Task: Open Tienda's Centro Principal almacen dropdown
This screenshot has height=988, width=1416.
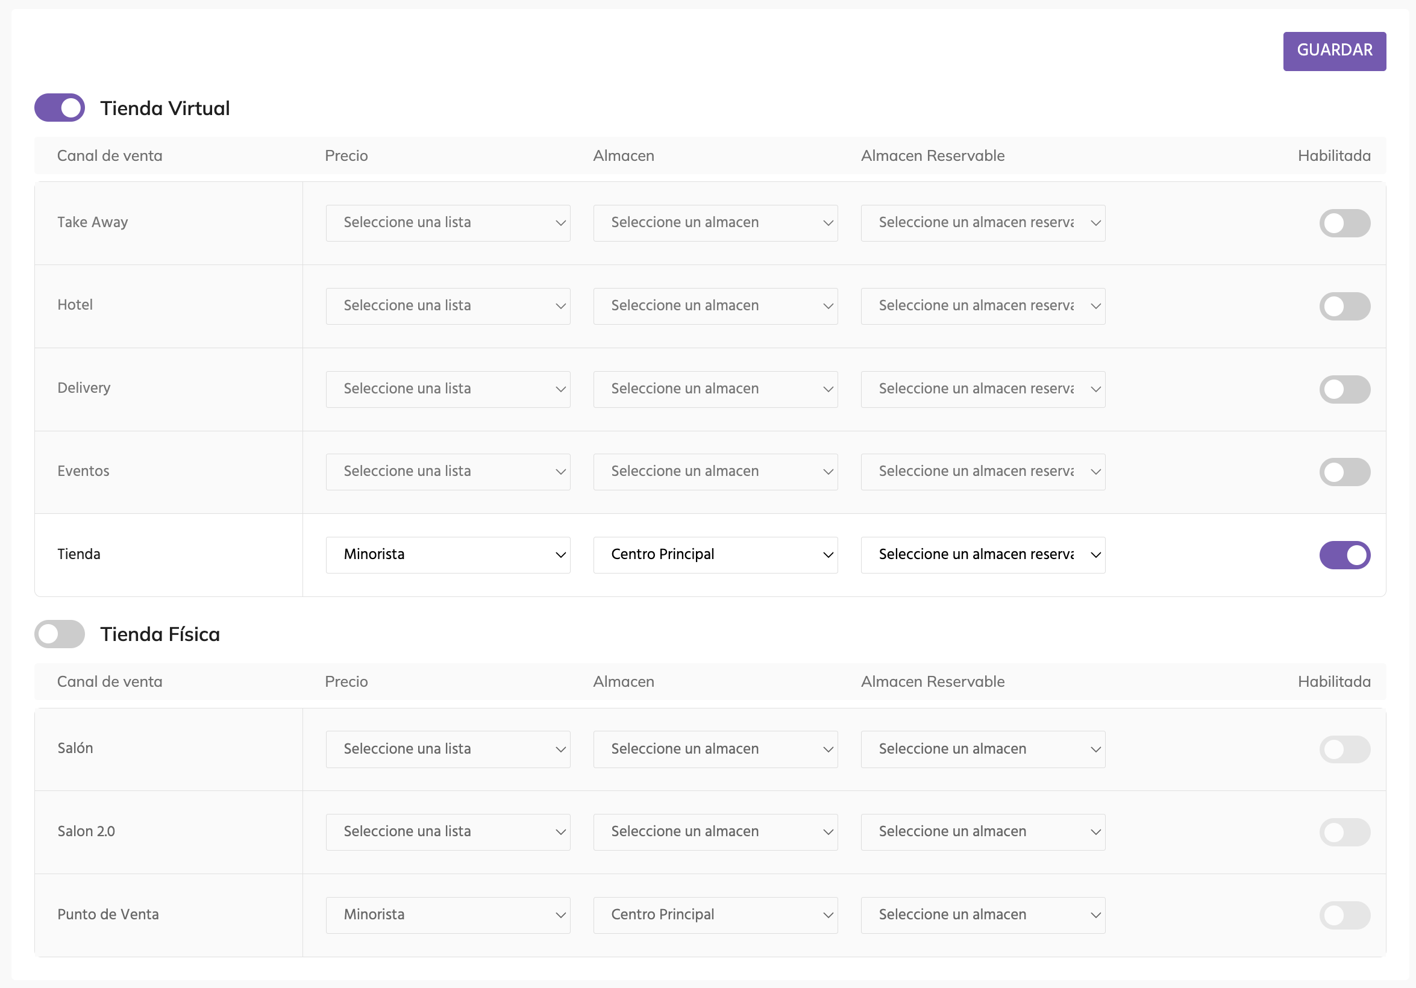Action: (715, 555)
